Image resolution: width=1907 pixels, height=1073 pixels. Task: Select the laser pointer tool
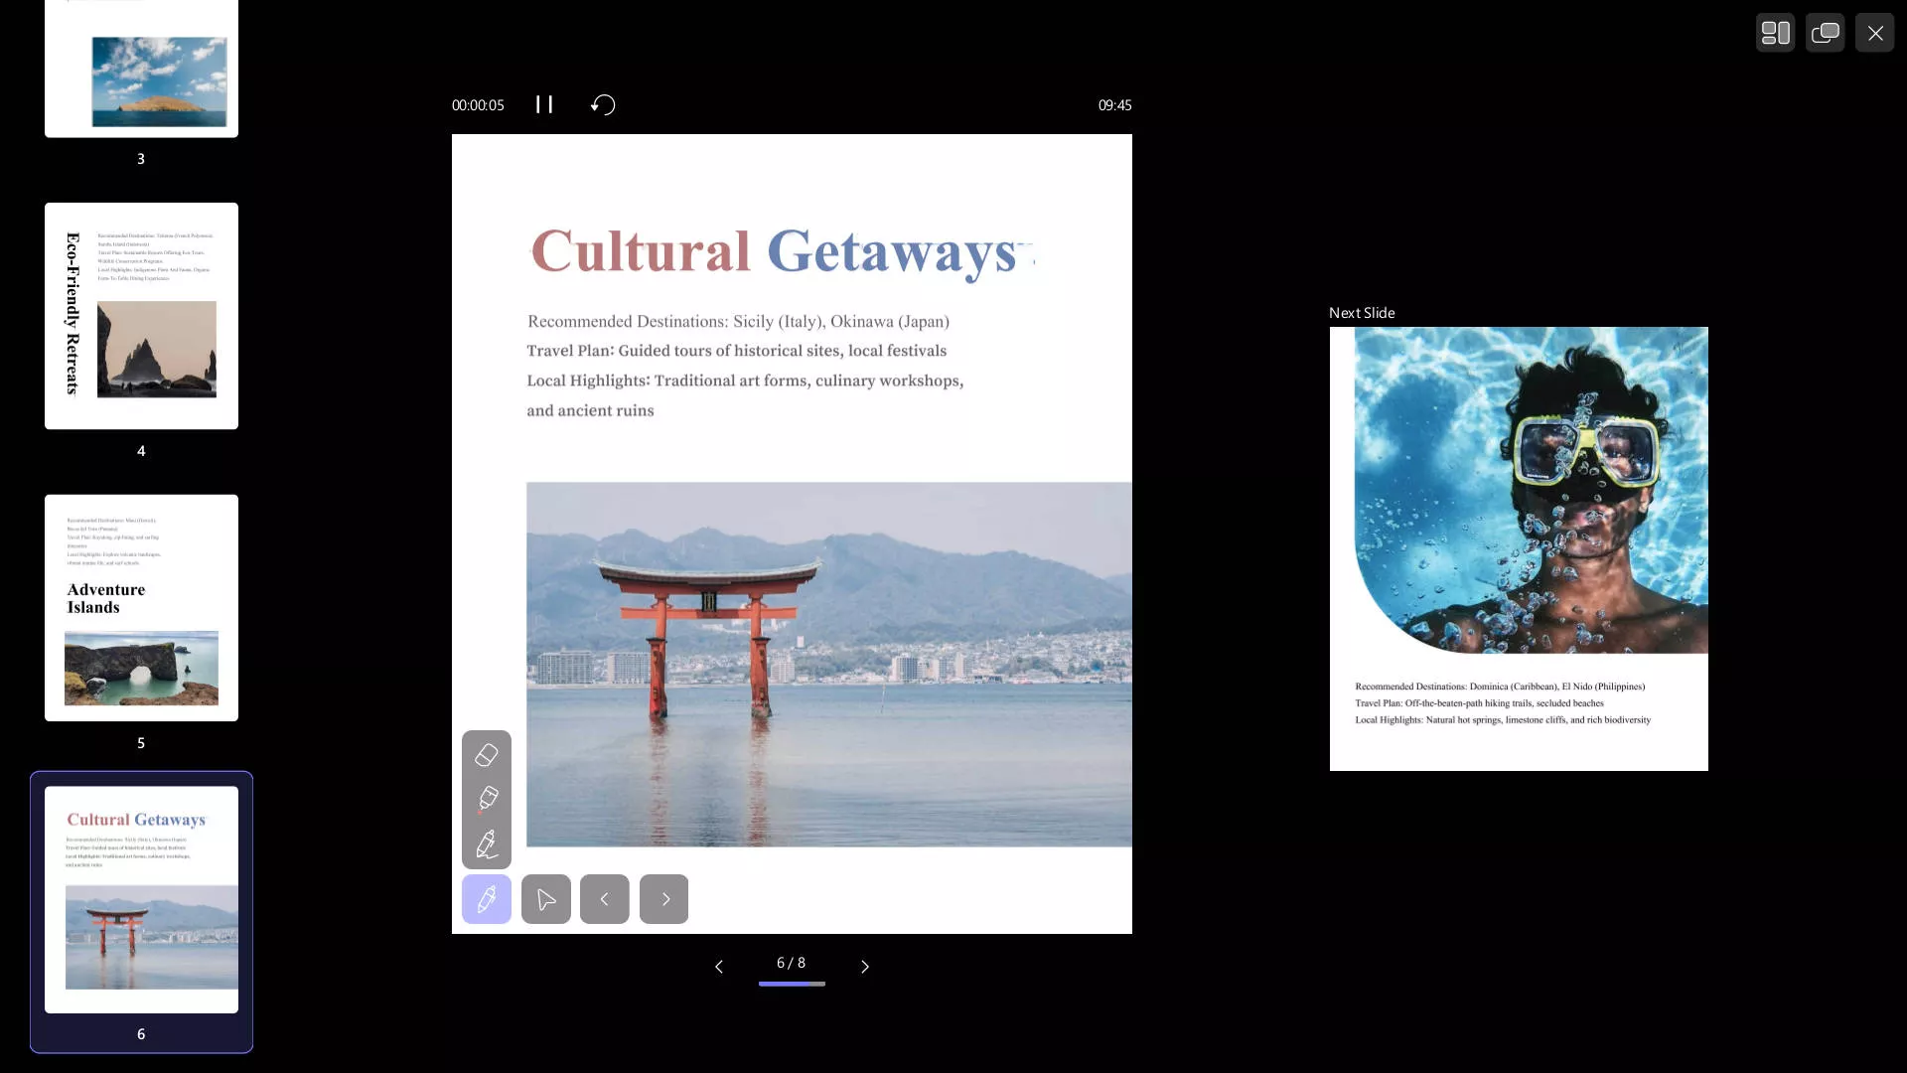tap(486, 799)
